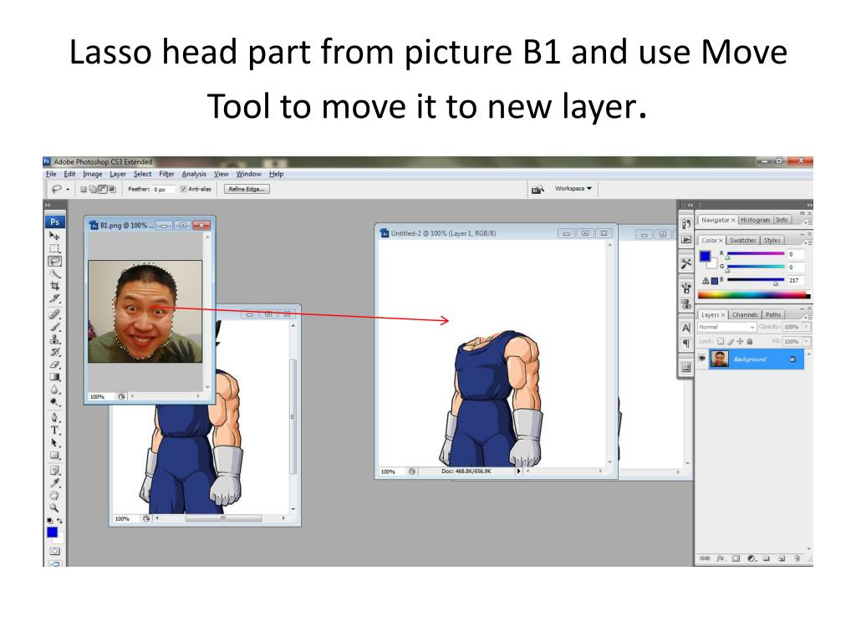Select the Rectangle shape tool

point(54,456)
